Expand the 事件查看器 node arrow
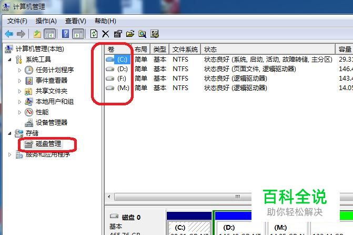353x235 pixels. click(x=19, y=81)
